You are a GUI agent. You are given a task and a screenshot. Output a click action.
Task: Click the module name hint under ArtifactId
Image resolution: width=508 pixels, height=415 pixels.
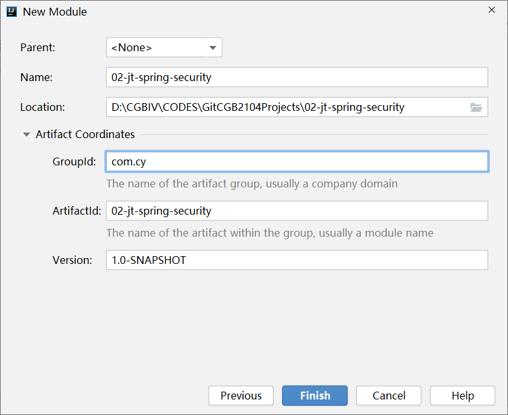point(270,233)
